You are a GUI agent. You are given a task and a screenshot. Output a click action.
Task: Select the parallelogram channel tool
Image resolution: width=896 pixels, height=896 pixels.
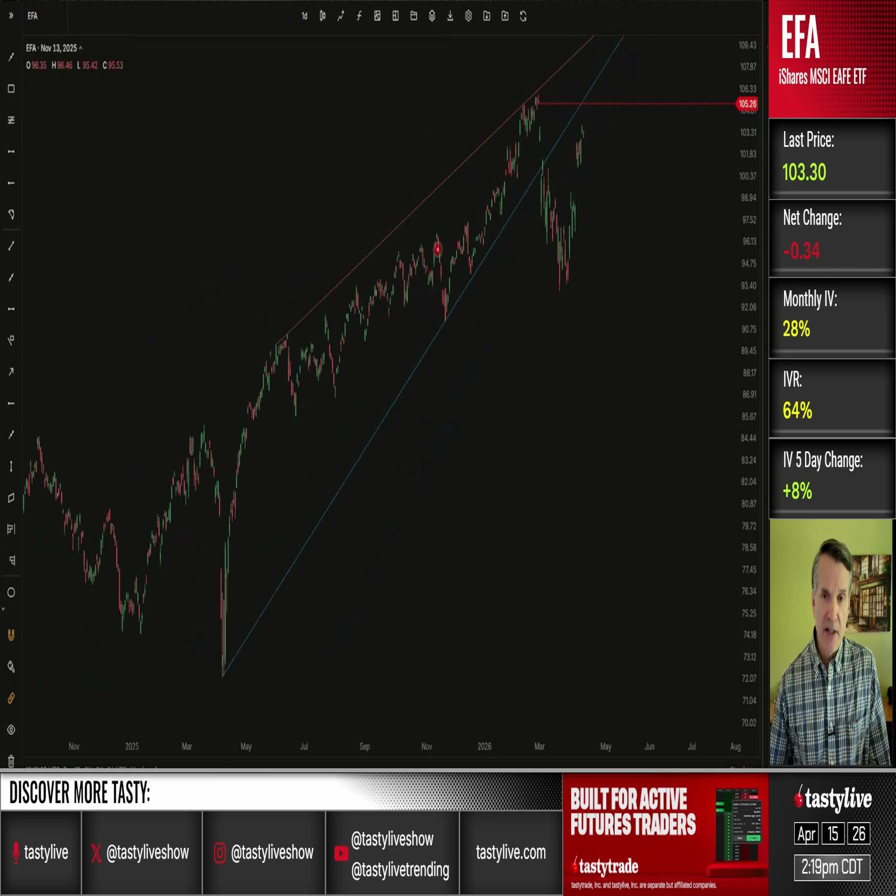11,498
